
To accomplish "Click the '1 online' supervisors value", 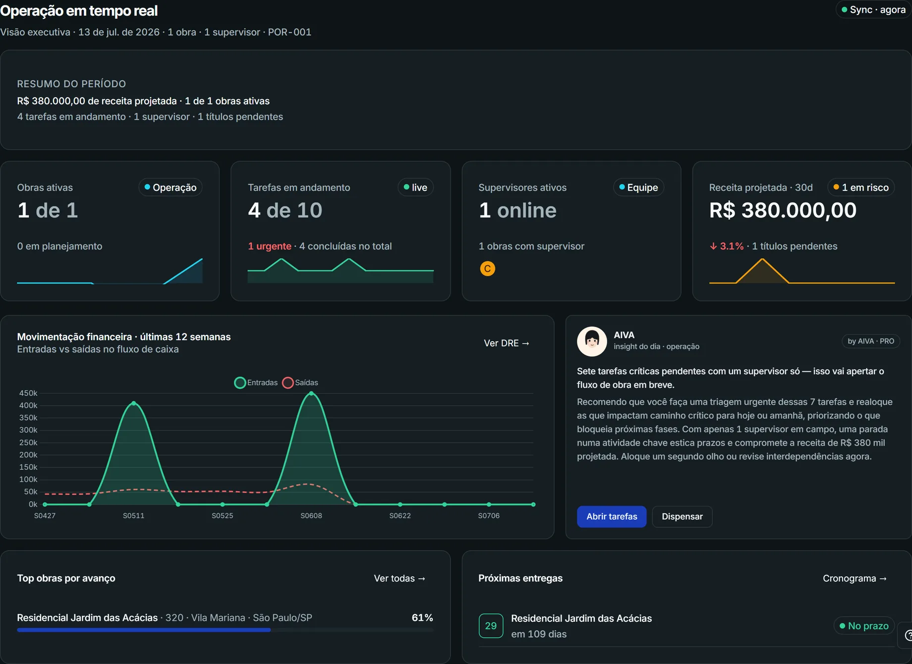I will [x=517, y=211].
